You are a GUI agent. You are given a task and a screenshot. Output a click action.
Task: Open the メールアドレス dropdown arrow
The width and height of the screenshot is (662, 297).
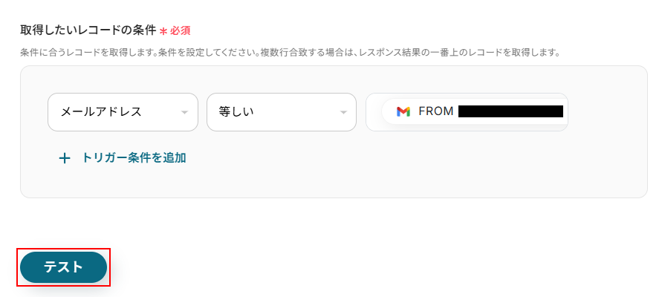click(x=184, y=113)
